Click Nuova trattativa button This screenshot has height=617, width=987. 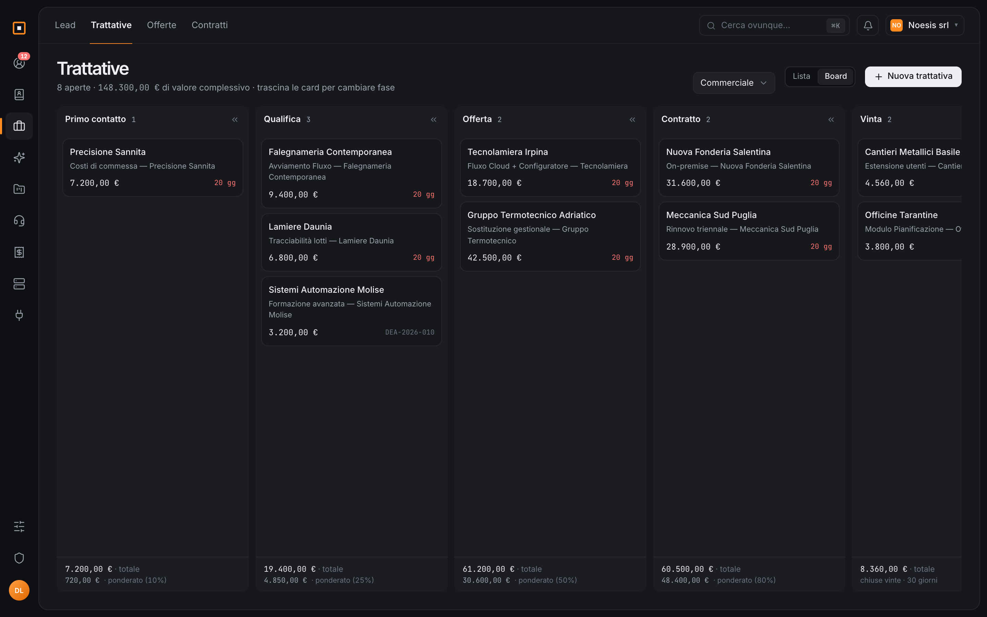click(x=913, y=77)
